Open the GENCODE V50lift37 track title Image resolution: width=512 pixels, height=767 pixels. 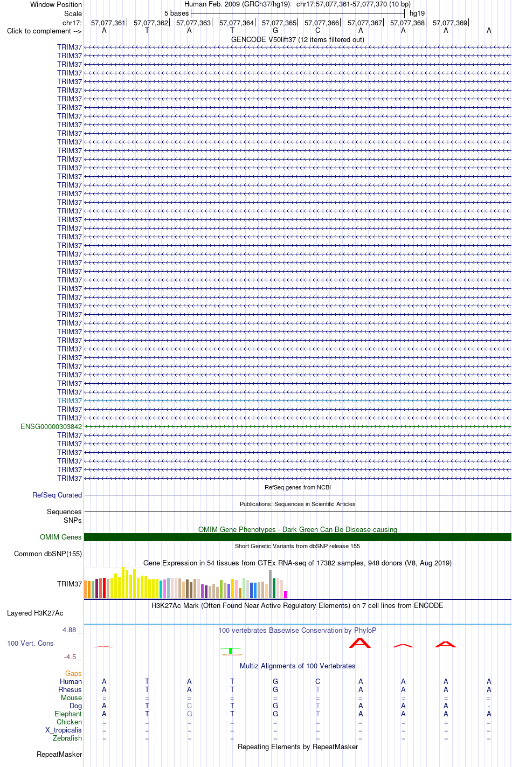coord(297,39)
